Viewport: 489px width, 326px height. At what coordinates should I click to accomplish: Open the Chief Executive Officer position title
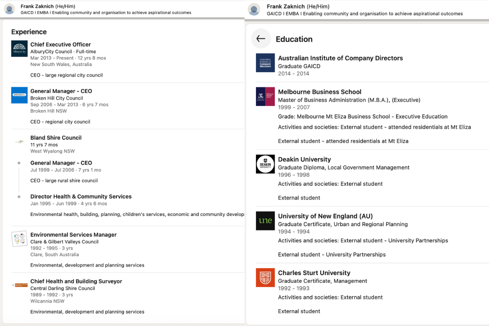click(x=60, y=44)
